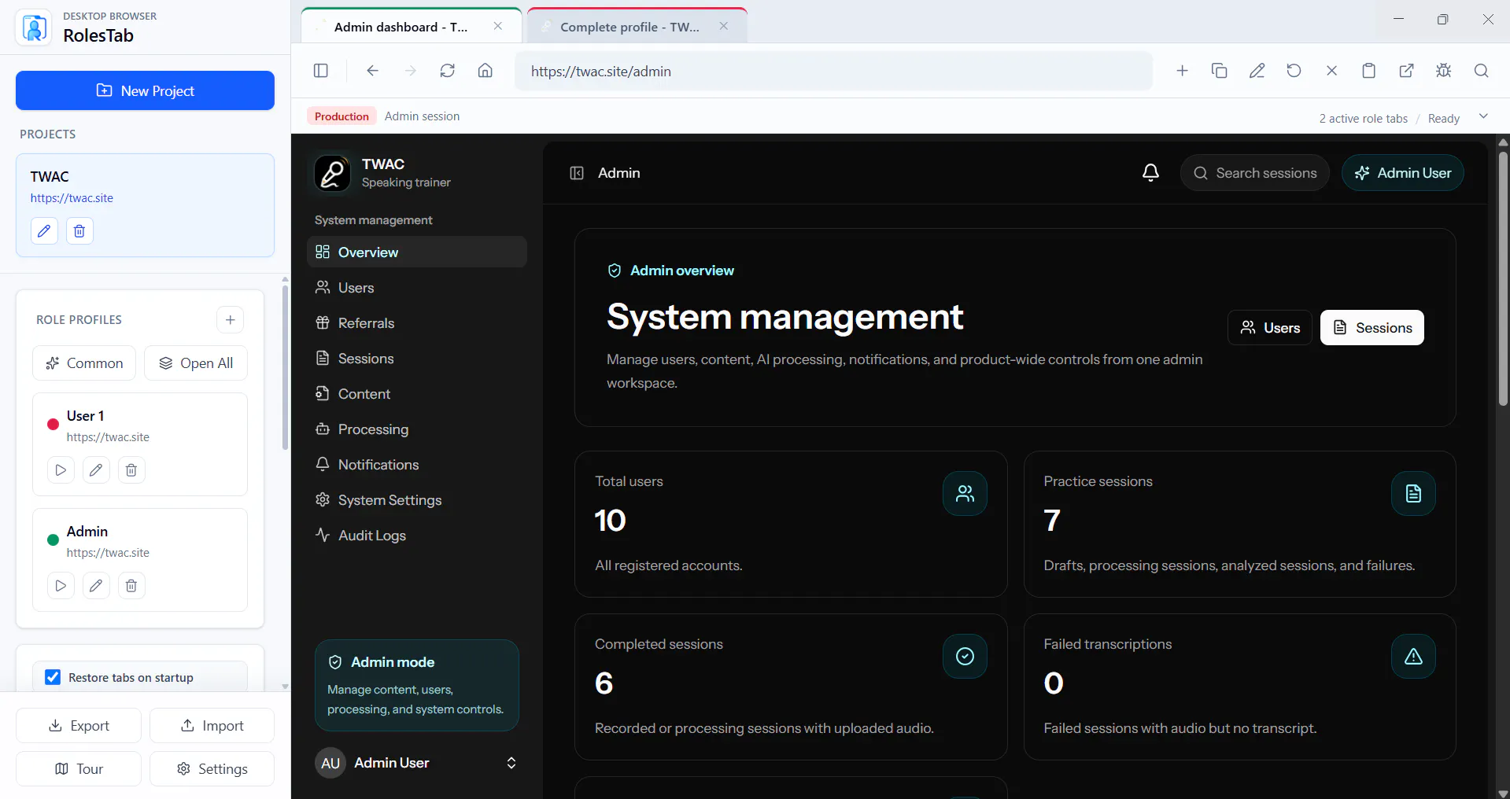Viewport: 1510px width, 799px height.
Task: Open Notifications in admin sidebar
Action: (417, 464)
